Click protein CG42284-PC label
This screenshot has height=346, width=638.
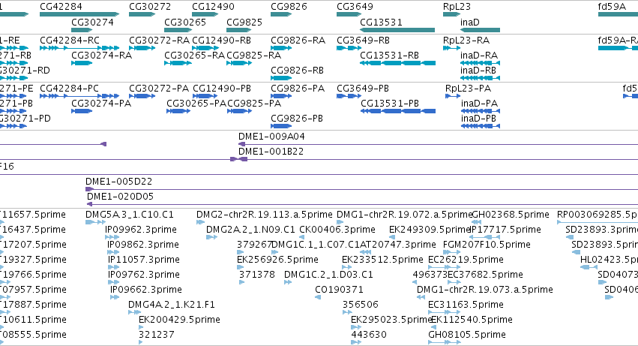coord(69,89)
